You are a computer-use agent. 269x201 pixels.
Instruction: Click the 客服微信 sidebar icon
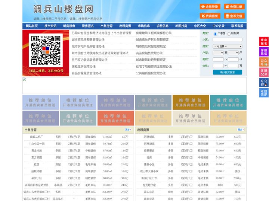click(x=264, y=52)
